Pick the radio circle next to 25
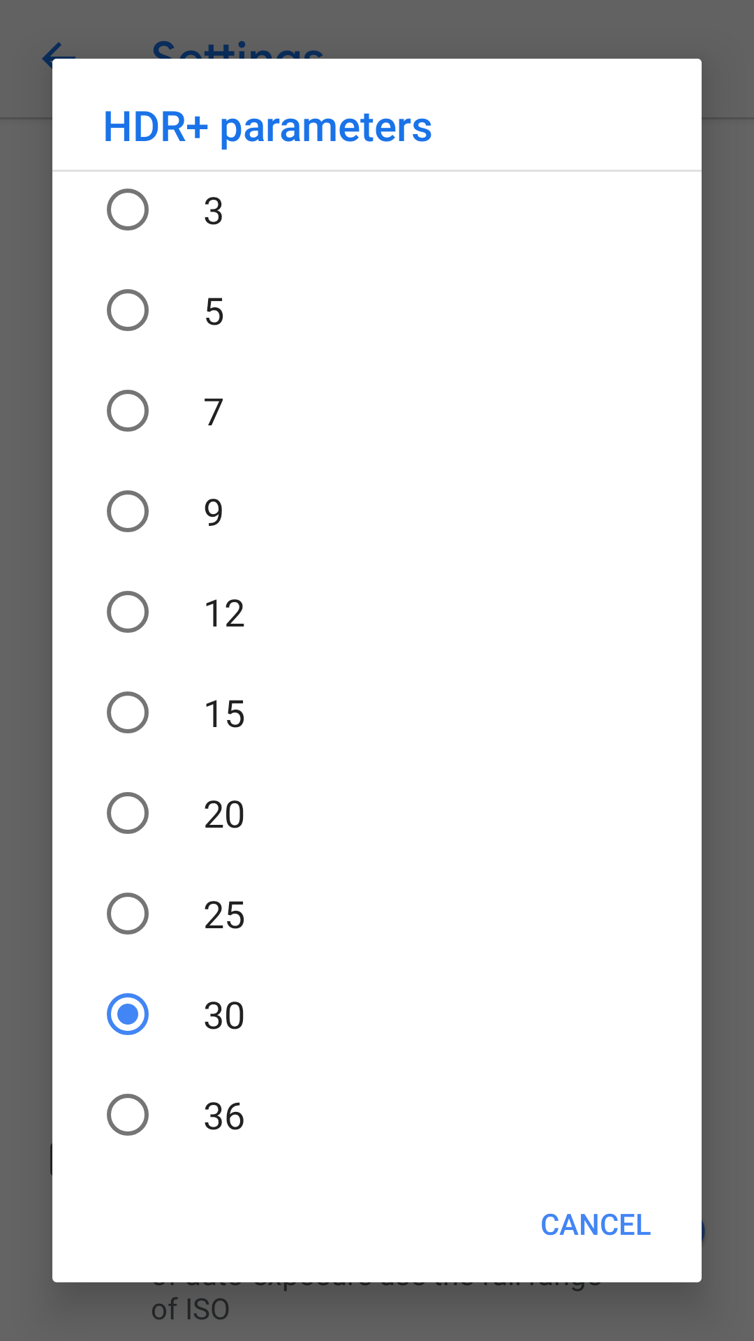Image resolution: width=754 pixels, height=1341 pixels. [x=128, y=914]
